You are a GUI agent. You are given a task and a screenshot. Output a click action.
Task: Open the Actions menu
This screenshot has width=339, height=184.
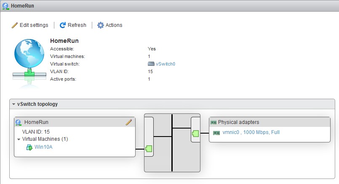110,25
